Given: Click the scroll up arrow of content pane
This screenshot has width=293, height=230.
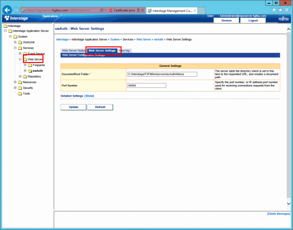Looking at the screenshot, I should point(289,29).
